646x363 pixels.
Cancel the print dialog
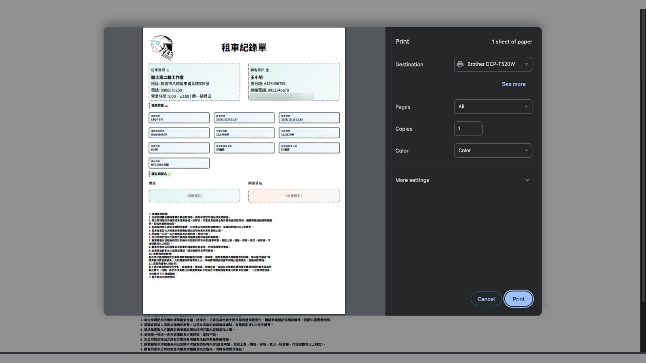click(486, 299)
